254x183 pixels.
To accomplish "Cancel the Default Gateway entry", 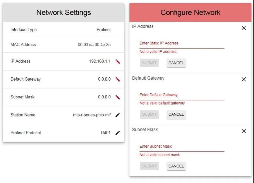I will tap(176, 114).
